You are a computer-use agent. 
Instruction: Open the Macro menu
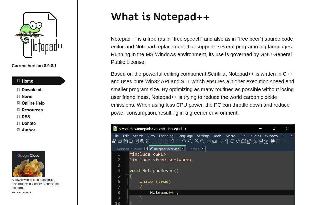coord(231,136)
